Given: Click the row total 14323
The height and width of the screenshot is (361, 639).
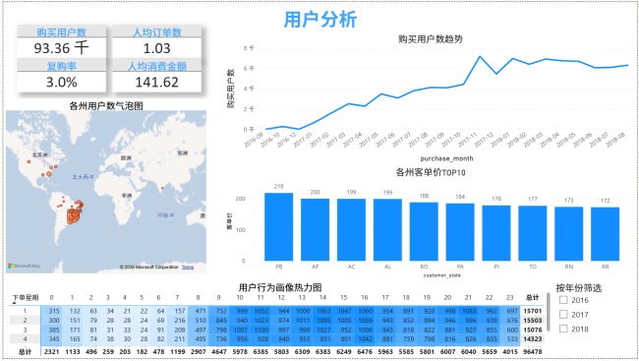Looking at the screenshot, I should tap(533, 339).
